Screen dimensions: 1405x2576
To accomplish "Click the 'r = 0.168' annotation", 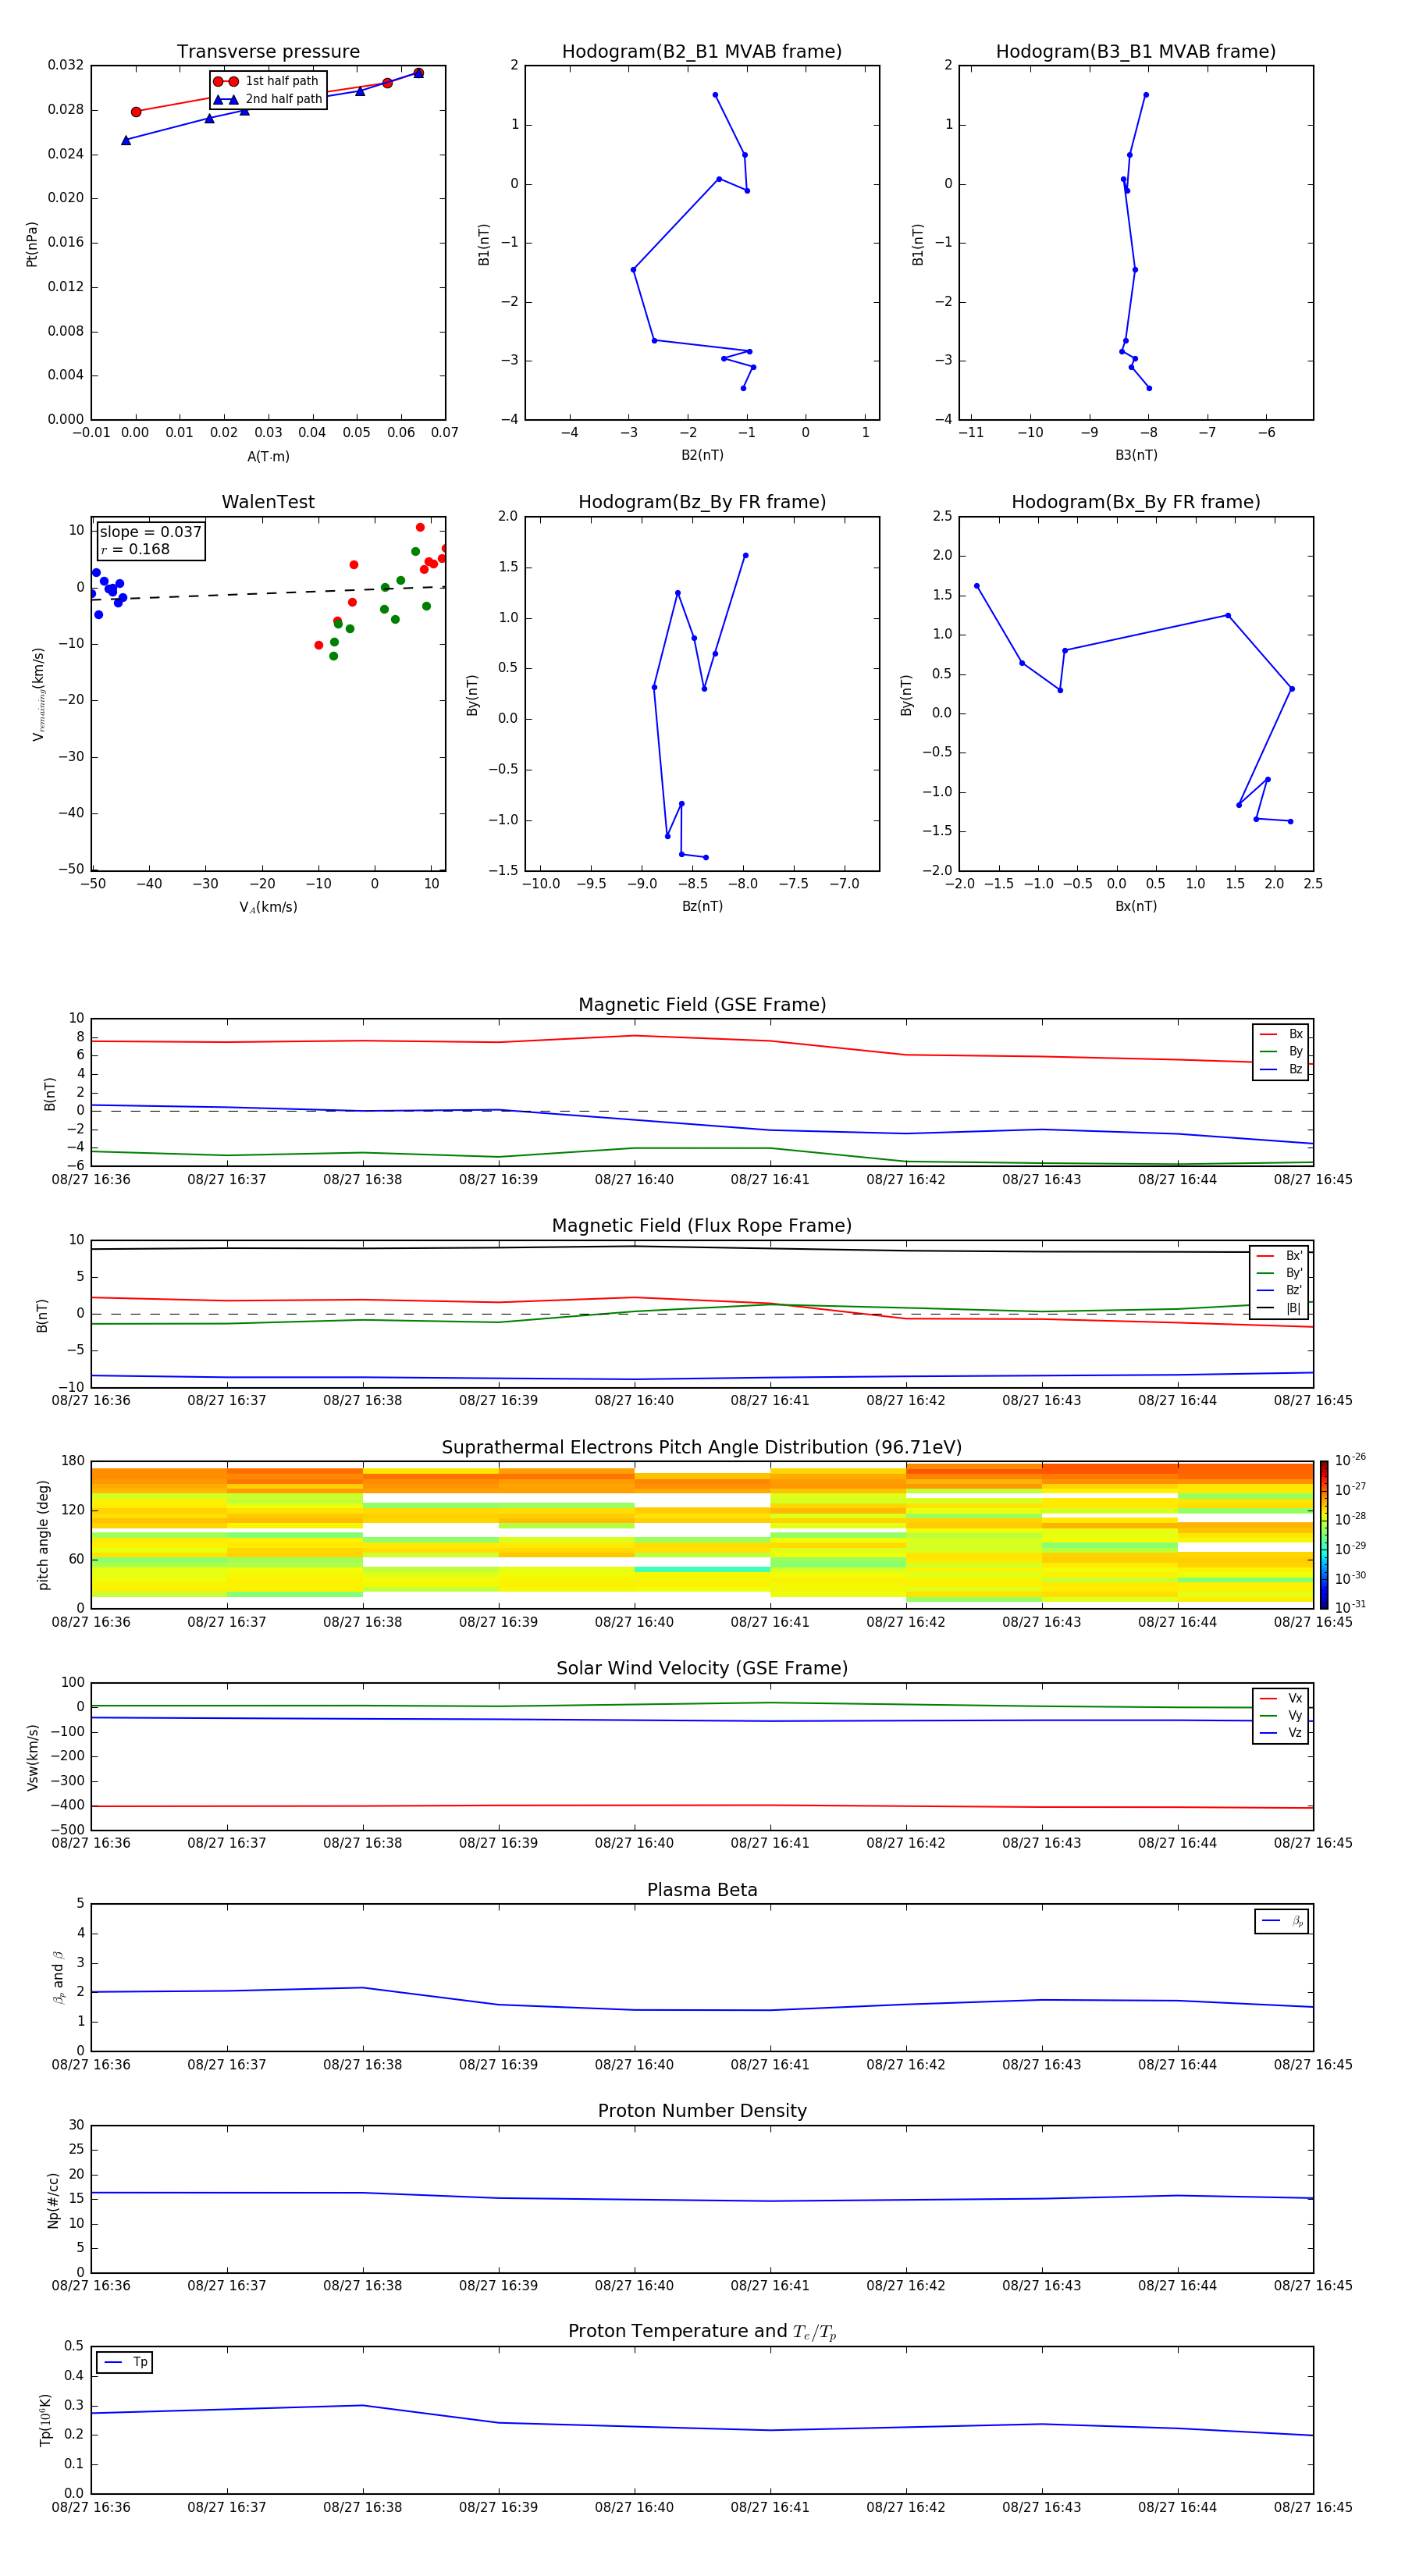I will 135,549.
